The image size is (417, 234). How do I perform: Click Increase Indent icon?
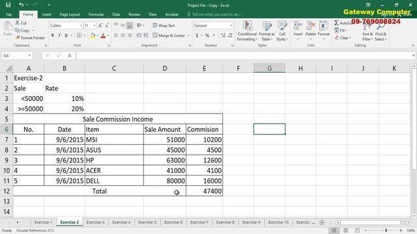(x=145, y=35)
